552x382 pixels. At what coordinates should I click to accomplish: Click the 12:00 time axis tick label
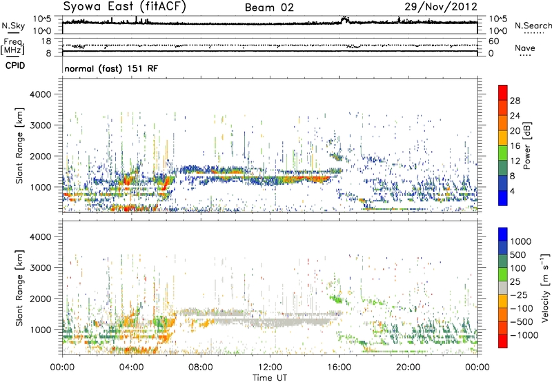(x=270, y=368)
